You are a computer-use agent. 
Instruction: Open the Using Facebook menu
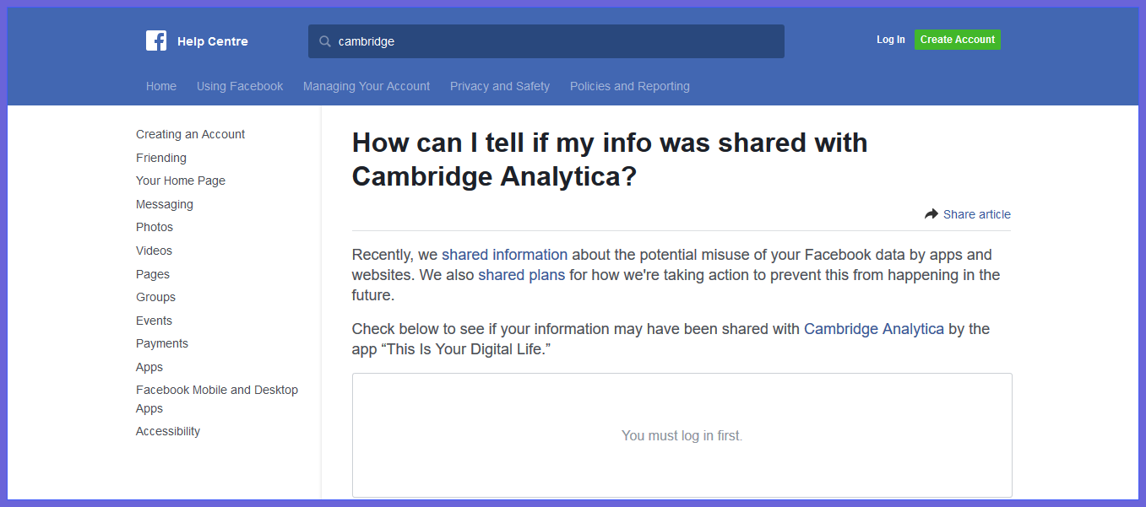(x=240, y=86)
